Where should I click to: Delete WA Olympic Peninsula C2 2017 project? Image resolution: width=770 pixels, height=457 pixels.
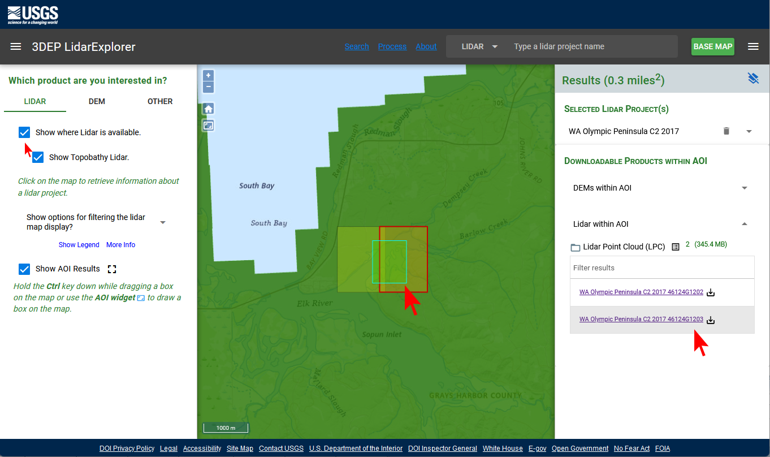point(726,131)
